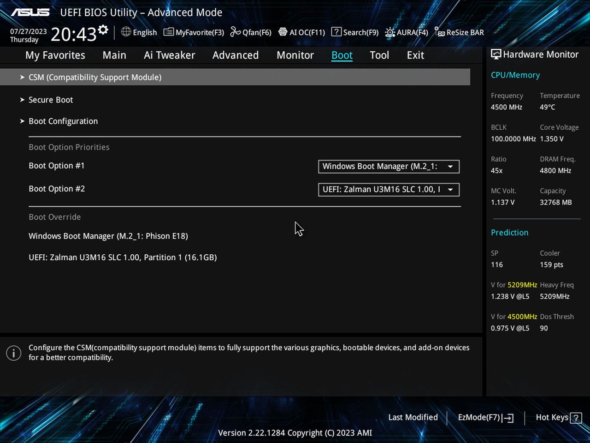Open date and time settings gear
Image resolution: width=590 pixels, height=443 pixels.
coord(103,30)
